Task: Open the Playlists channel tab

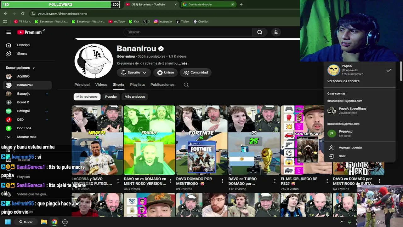Action: [x=137, y=84]
